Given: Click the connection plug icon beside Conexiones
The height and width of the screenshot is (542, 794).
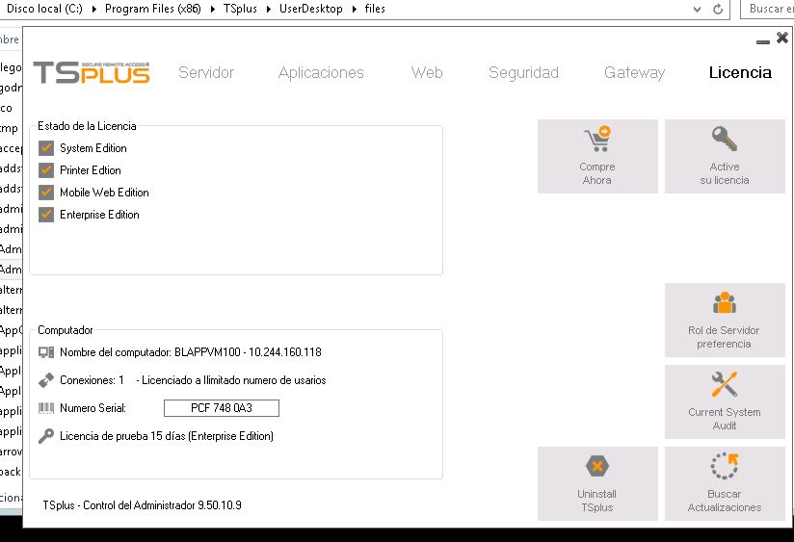Looking at the screenshot, I should click(46, 380).
